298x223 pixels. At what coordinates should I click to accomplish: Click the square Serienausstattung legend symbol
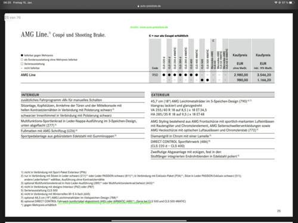click(x=22, y=64)
